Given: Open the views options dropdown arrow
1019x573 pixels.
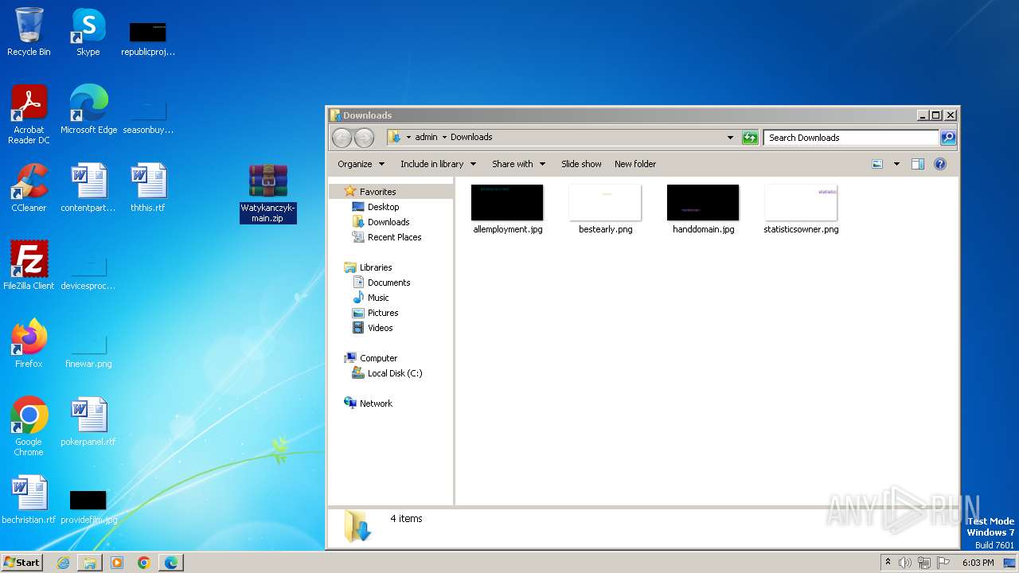Looking at the screenshot, I should [896, 164].
